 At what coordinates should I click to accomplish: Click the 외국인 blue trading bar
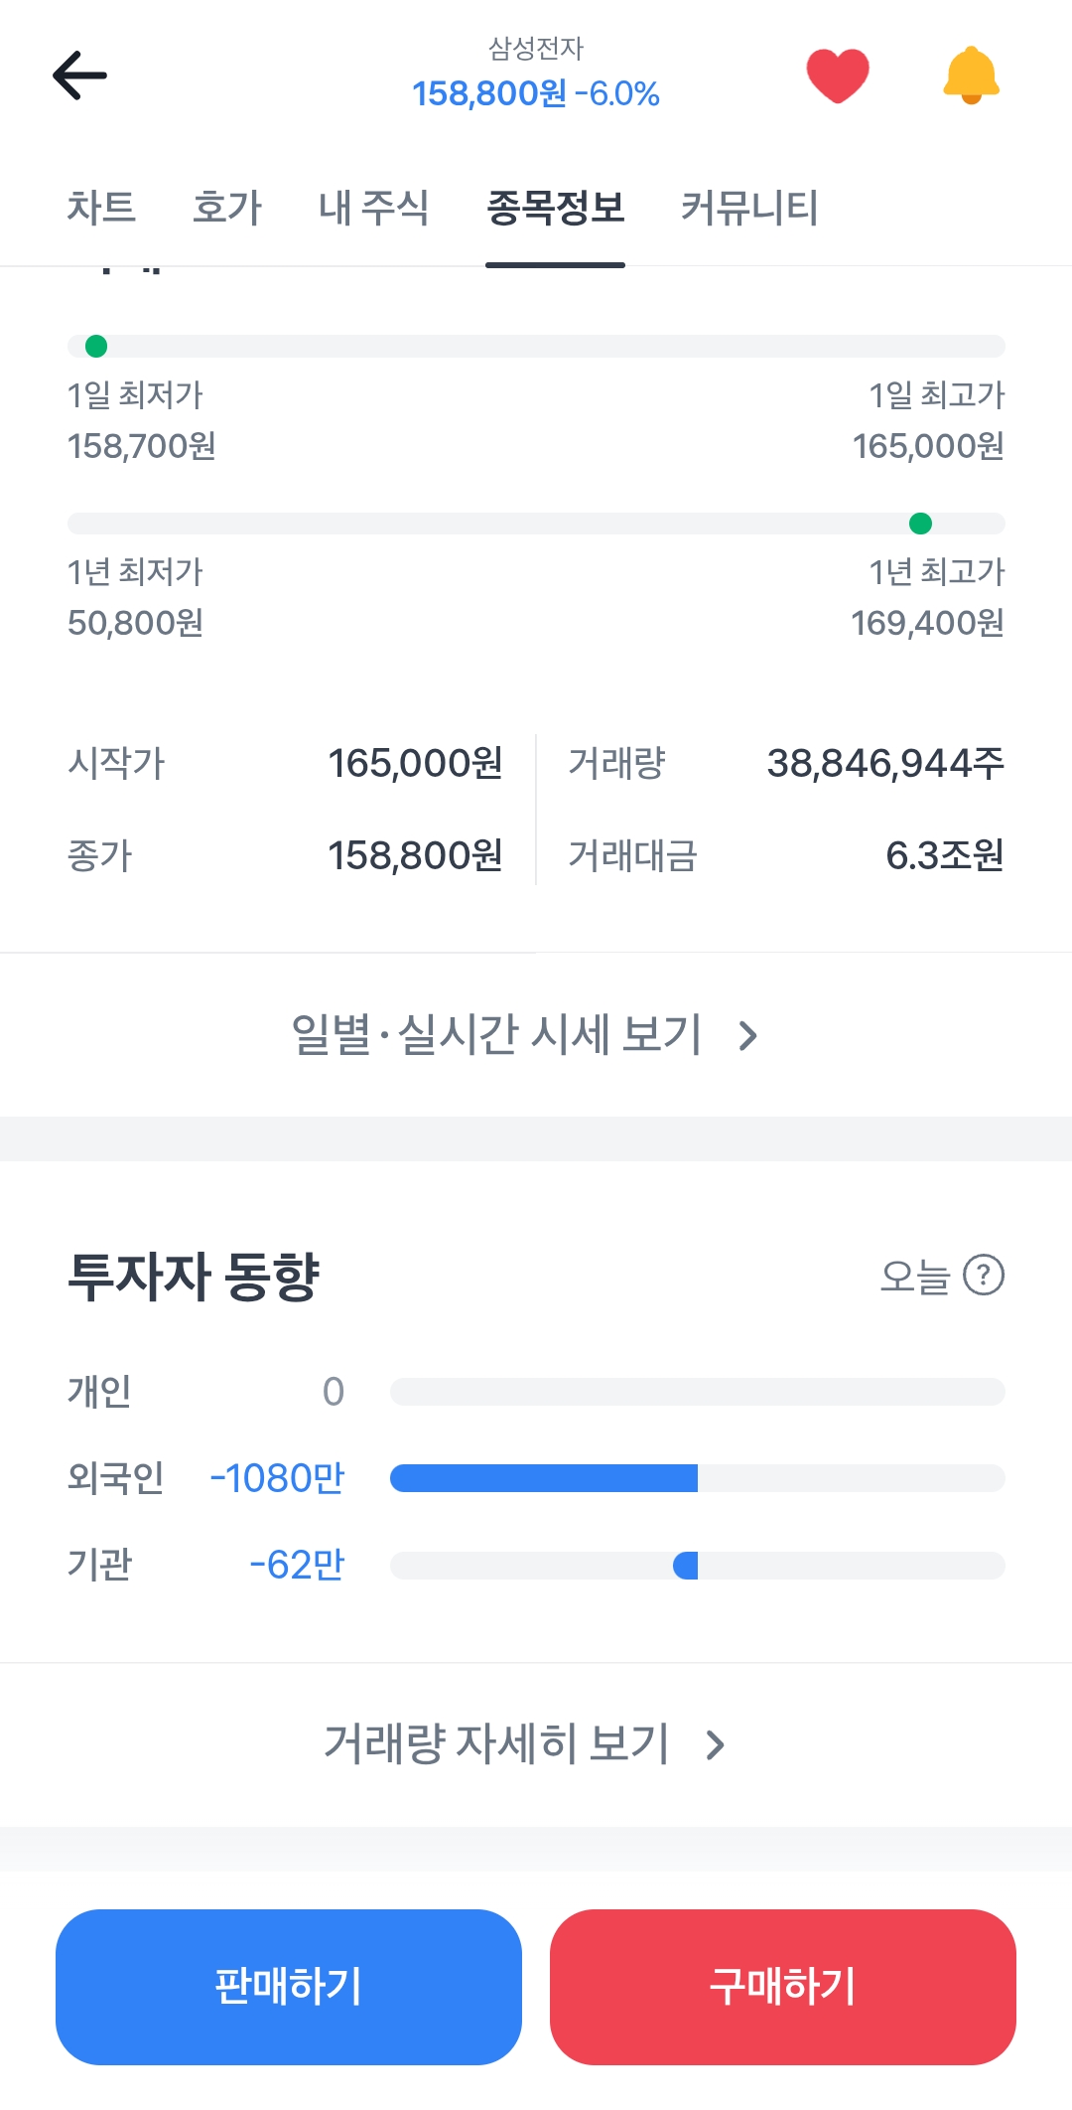544,1478
